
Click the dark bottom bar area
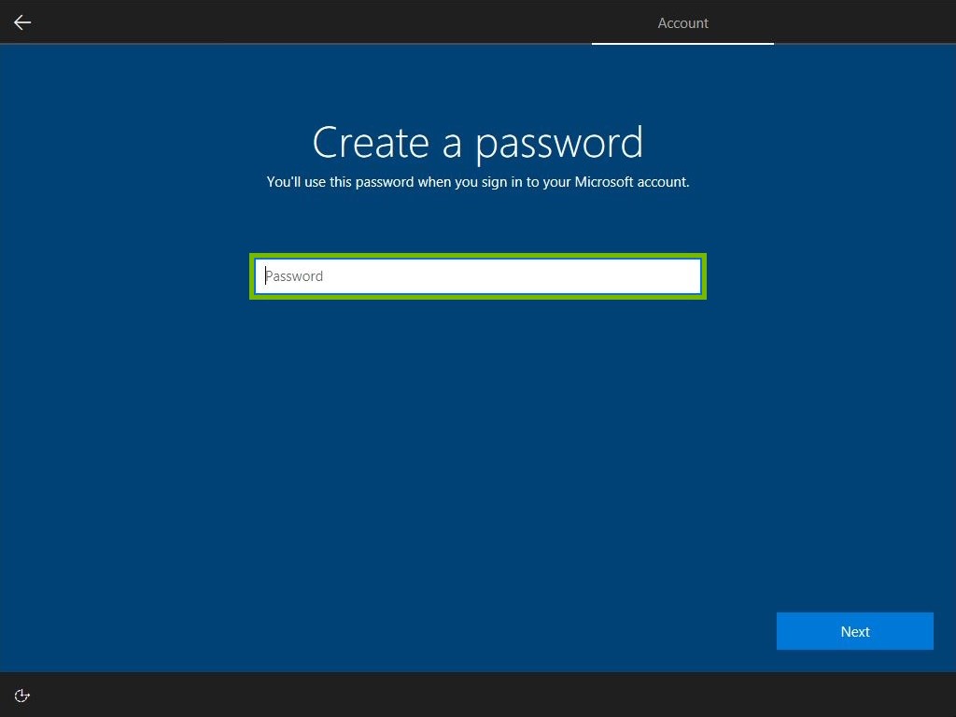tap(478, 695)
